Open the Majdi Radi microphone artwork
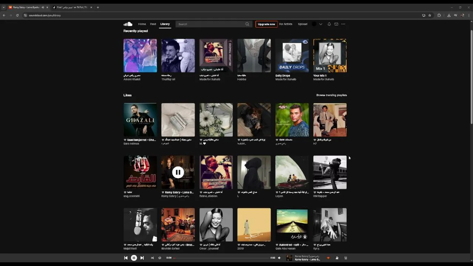The height and width of the screenshot is (266, 473). coord(140,225)
